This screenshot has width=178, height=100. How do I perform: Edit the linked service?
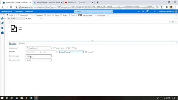[68, 48]
